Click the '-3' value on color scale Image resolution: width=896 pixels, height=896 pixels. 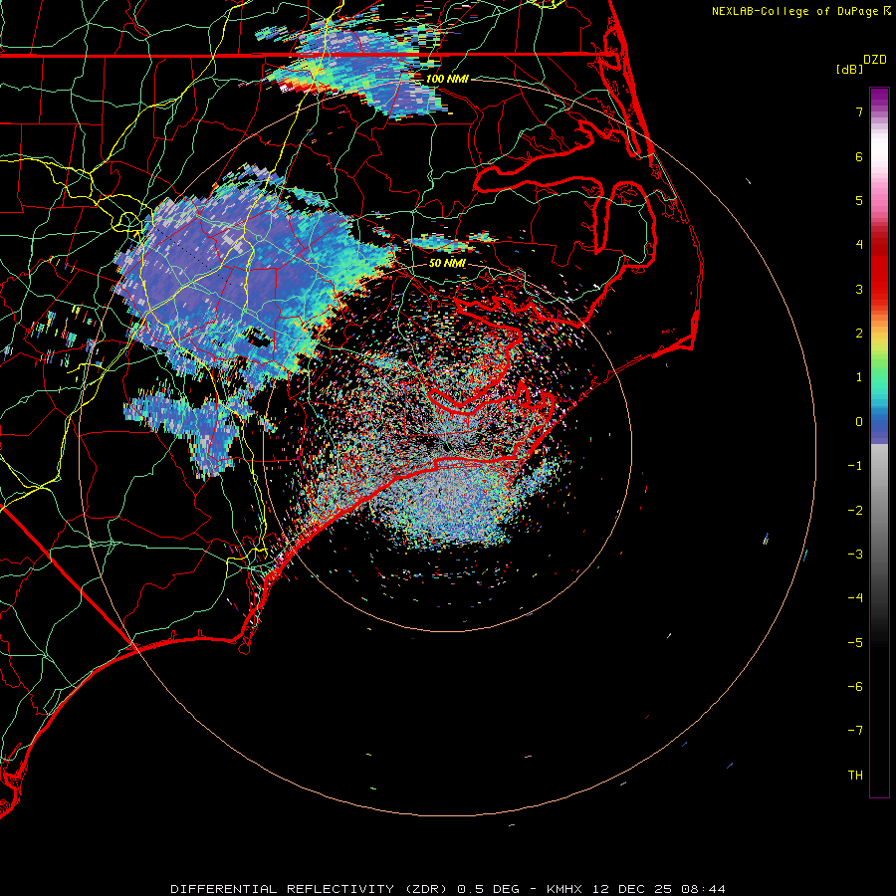coord(855,555)
